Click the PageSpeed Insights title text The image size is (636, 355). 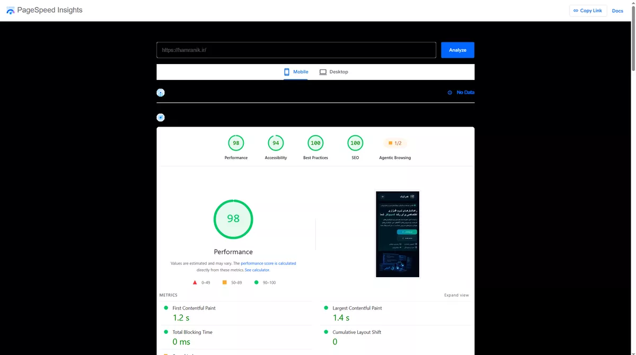coord(50,10)
